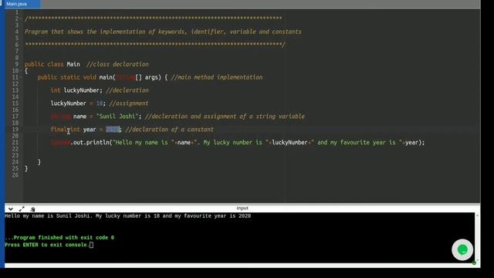This screenshot has height=278, width=494.
Task: Click the '//assignment' comment on line 15
Action: click(x=129, y=103)
